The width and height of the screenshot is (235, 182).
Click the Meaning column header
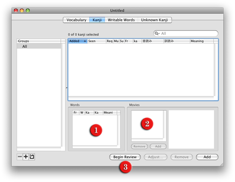click(x=201, y=41)
